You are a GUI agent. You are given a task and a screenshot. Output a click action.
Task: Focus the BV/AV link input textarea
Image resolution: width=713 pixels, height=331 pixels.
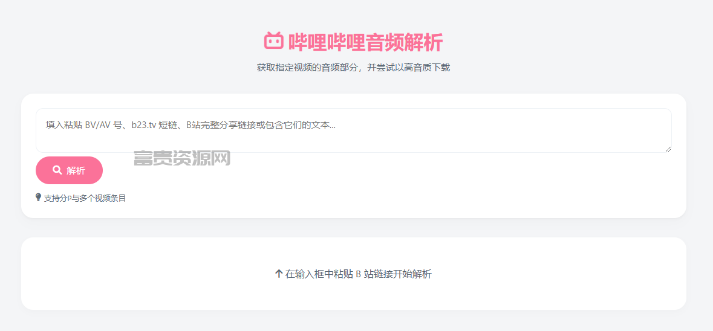pos(353,130)
